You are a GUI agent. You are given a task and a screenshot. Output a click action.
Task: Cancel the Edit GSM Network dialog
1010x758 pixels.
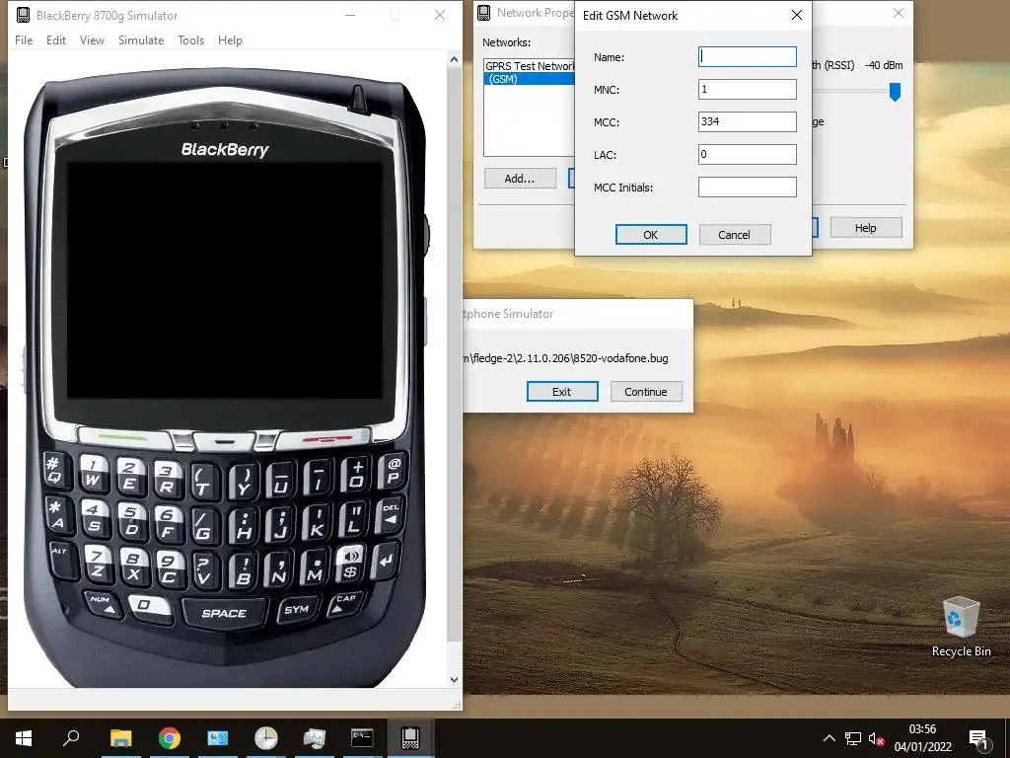(x=734, y=235)
